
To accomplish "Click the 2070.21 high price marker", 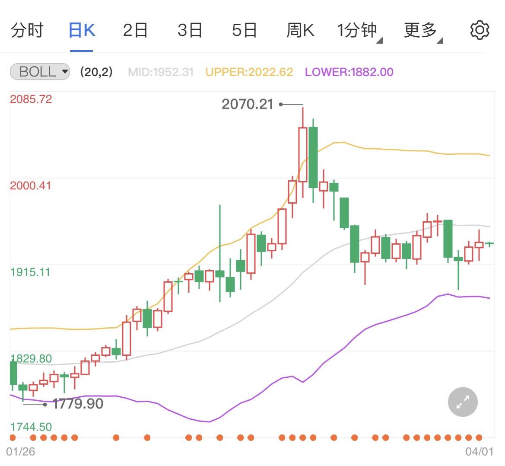I will (248, 104).
